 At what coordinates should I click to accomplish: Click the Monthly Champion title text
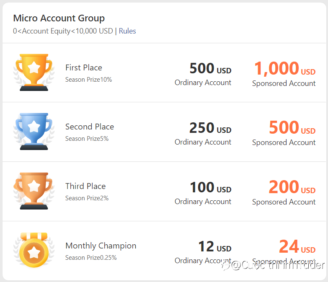pos(101,246)
